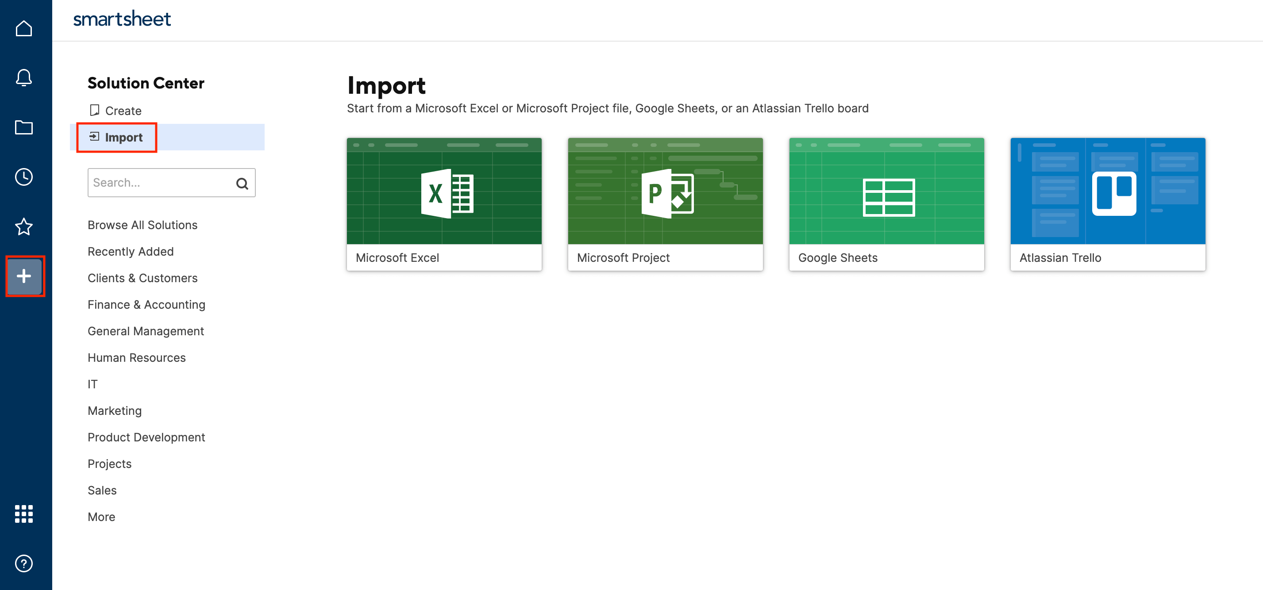Select Create in Solution Center
The image size is (1263, 590).
pos(123,111)
